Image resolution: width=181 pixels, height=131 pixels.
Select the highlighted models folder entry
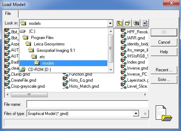tap(63, 63)
